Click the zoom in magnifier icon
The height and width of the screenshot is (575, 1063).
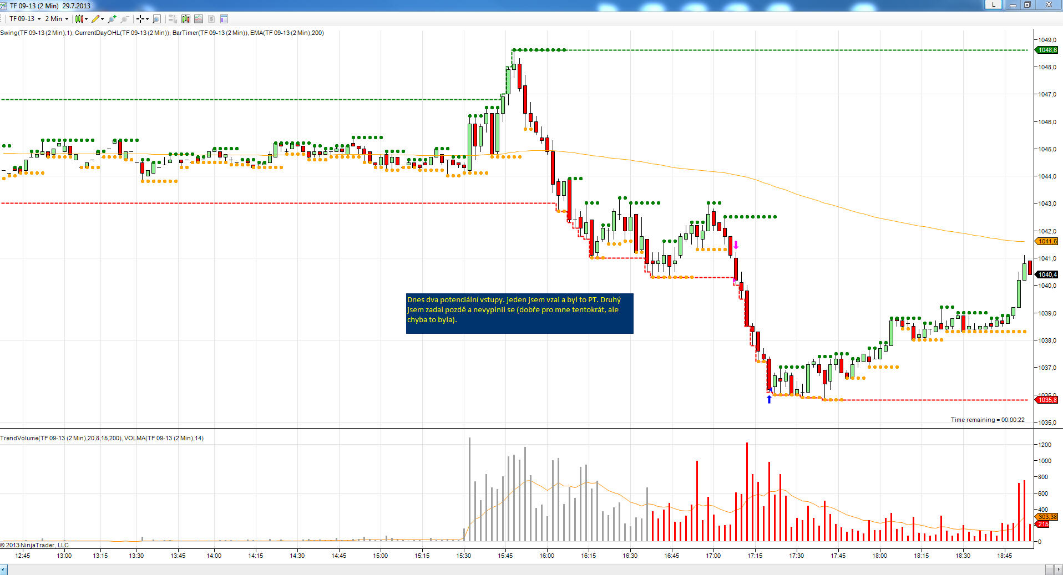112,19
